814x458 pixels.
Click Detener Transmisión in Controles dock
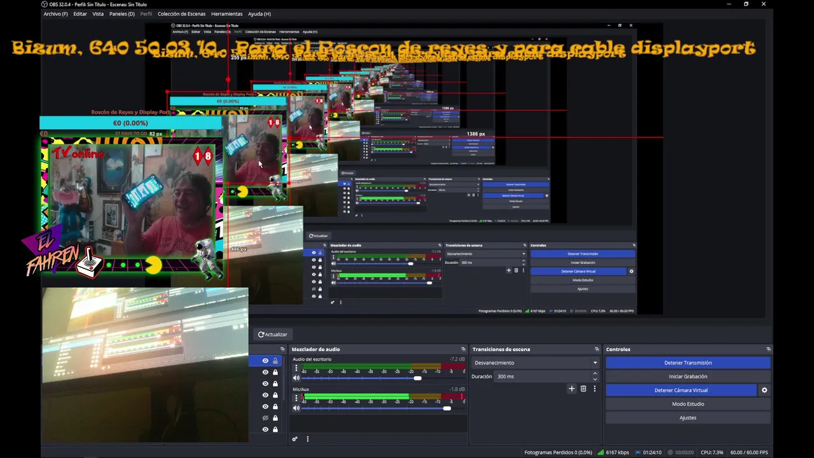(x=687, y=363)
